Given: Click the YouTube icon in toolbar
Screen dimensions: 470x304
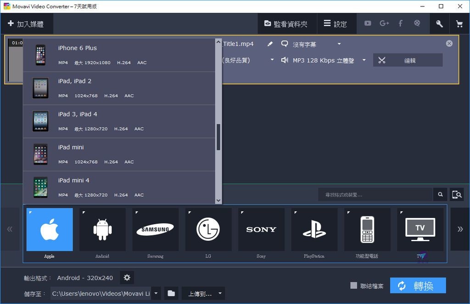Looking at the screenshot, I should pos(368,23).
